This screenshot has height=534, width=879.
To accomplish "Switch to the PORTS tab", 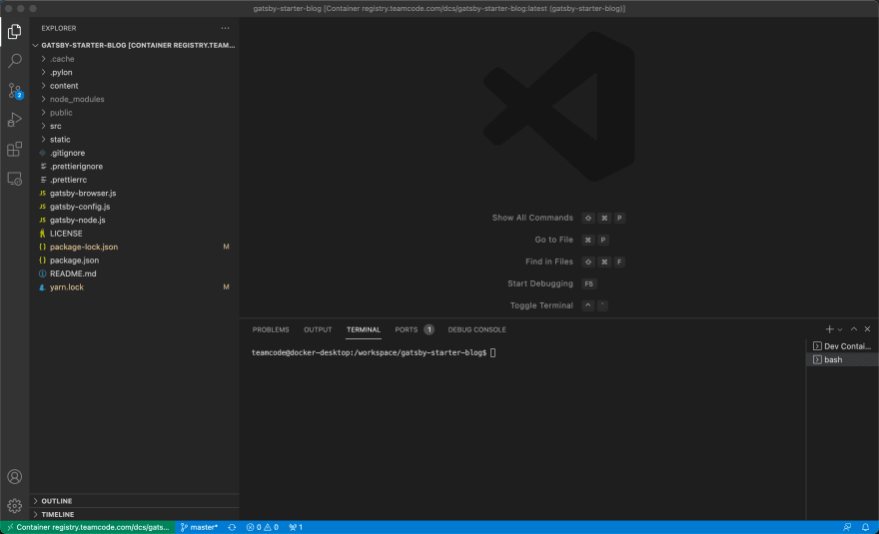I will click(x=414, y=330).
